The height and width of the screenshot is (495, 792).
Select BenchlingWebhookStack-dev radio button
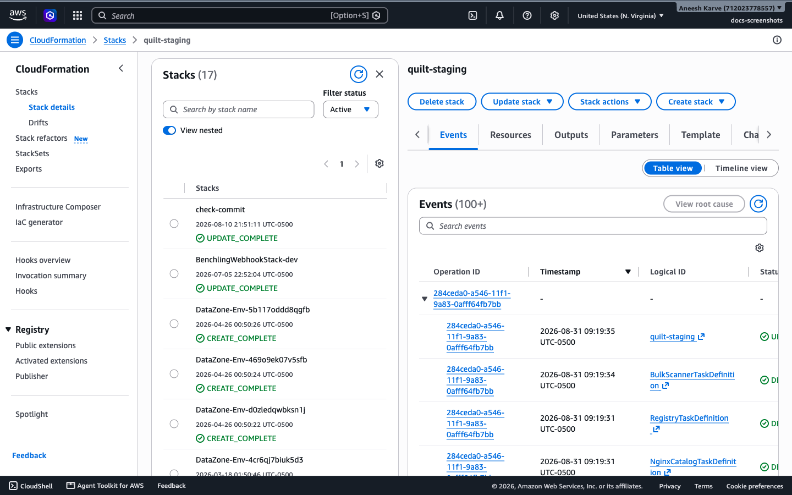[174, 273]
